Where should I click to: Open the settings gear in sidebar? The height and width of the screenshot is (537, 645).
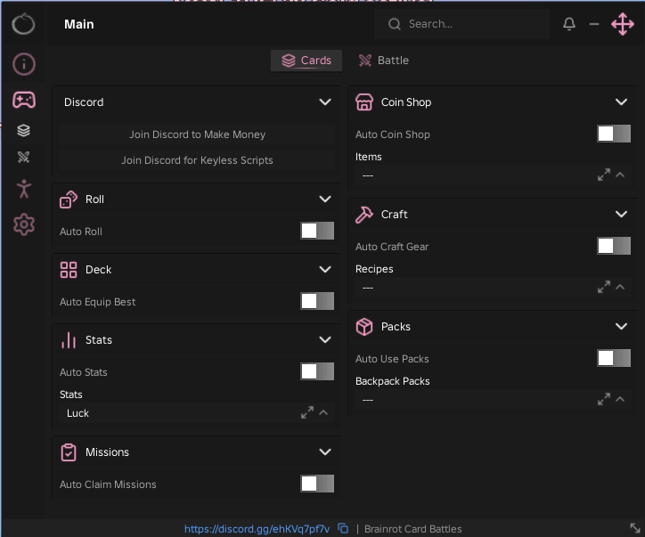tap(24, 224)
